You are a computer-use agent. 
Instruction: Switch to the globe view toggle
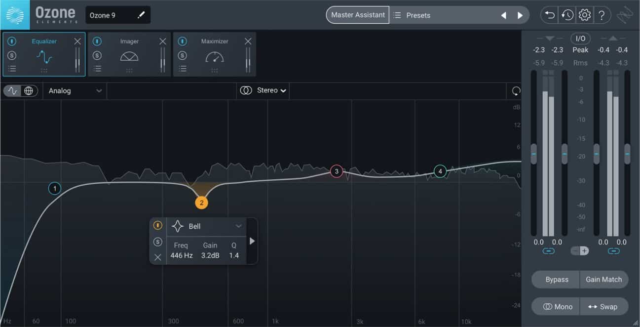coord(29,91)
